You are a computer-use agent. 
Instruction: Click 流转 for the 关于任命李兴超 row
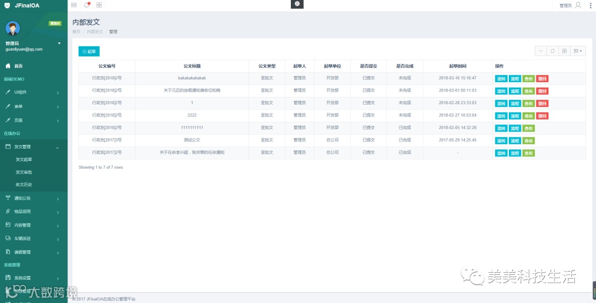(x=501, y=153)
